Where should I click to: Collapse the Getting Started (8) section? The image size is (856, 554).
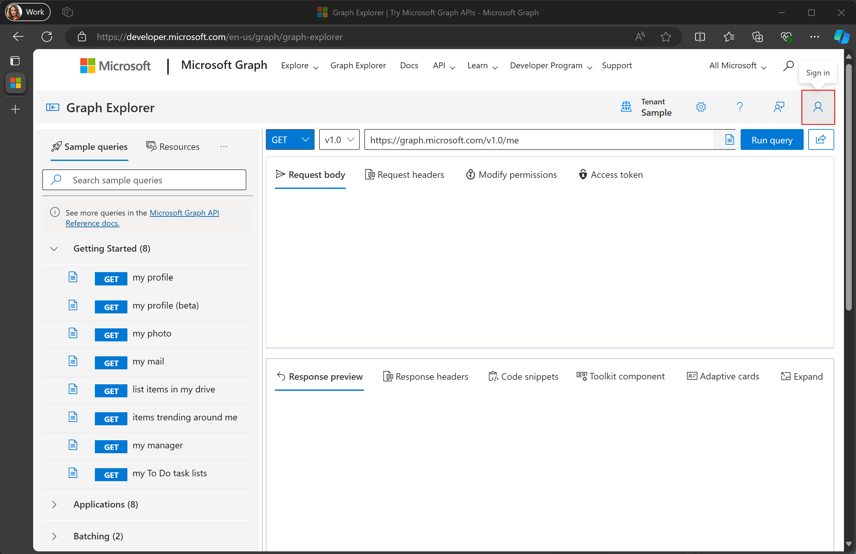54,248
